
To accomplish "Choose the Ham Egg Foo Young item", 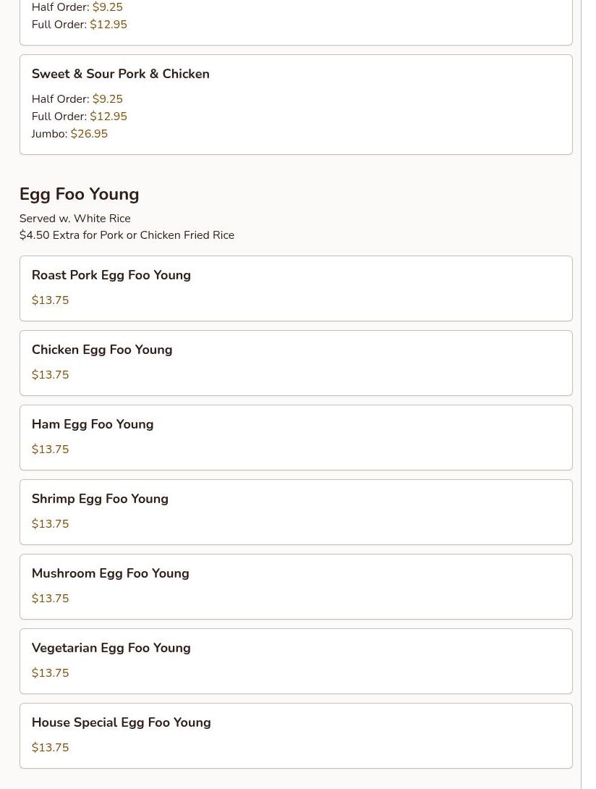I will point(92,424).
